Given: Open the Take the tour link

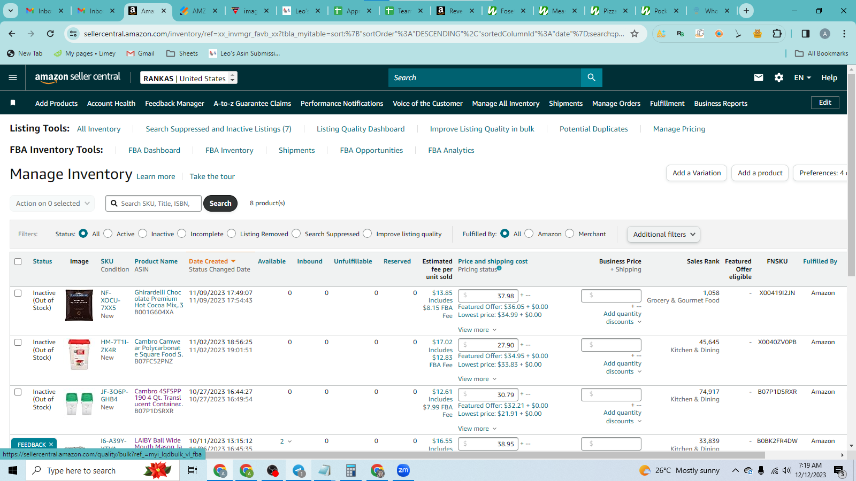Looking at the screenshot, I should (x=212, y=176).
